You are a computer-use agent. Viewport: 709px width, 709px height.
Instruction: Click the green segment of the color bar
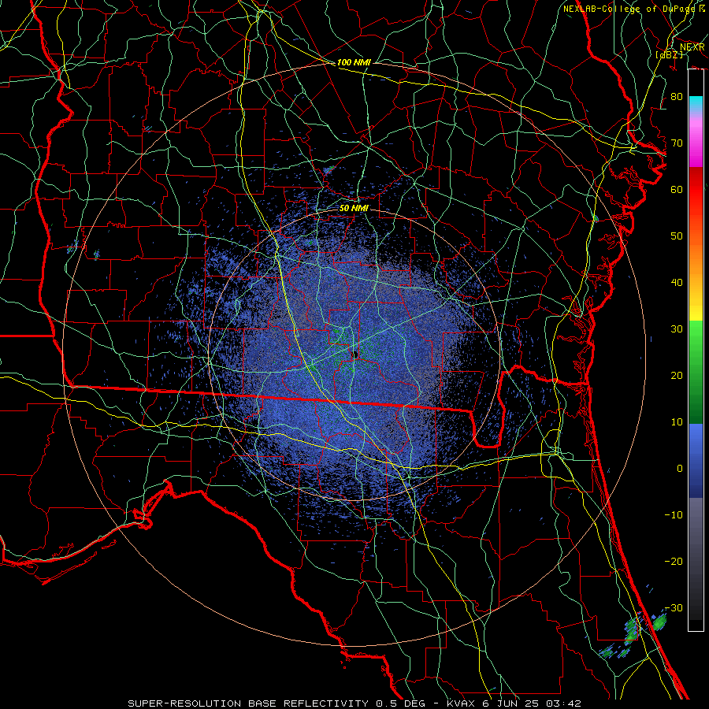point(696,372)
